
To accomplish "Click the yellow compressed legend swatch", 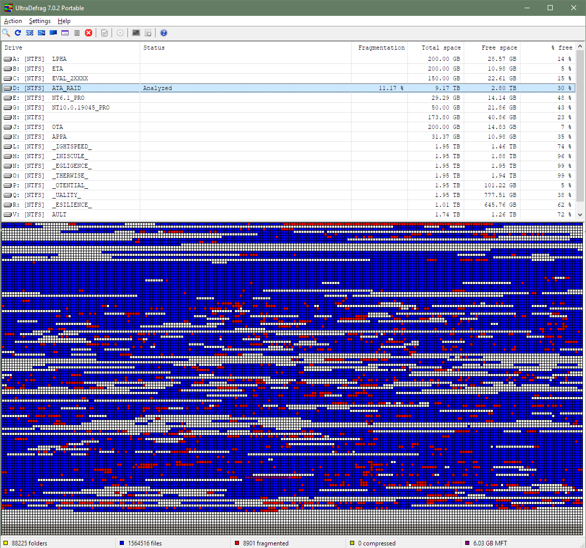I will point(352,543).
